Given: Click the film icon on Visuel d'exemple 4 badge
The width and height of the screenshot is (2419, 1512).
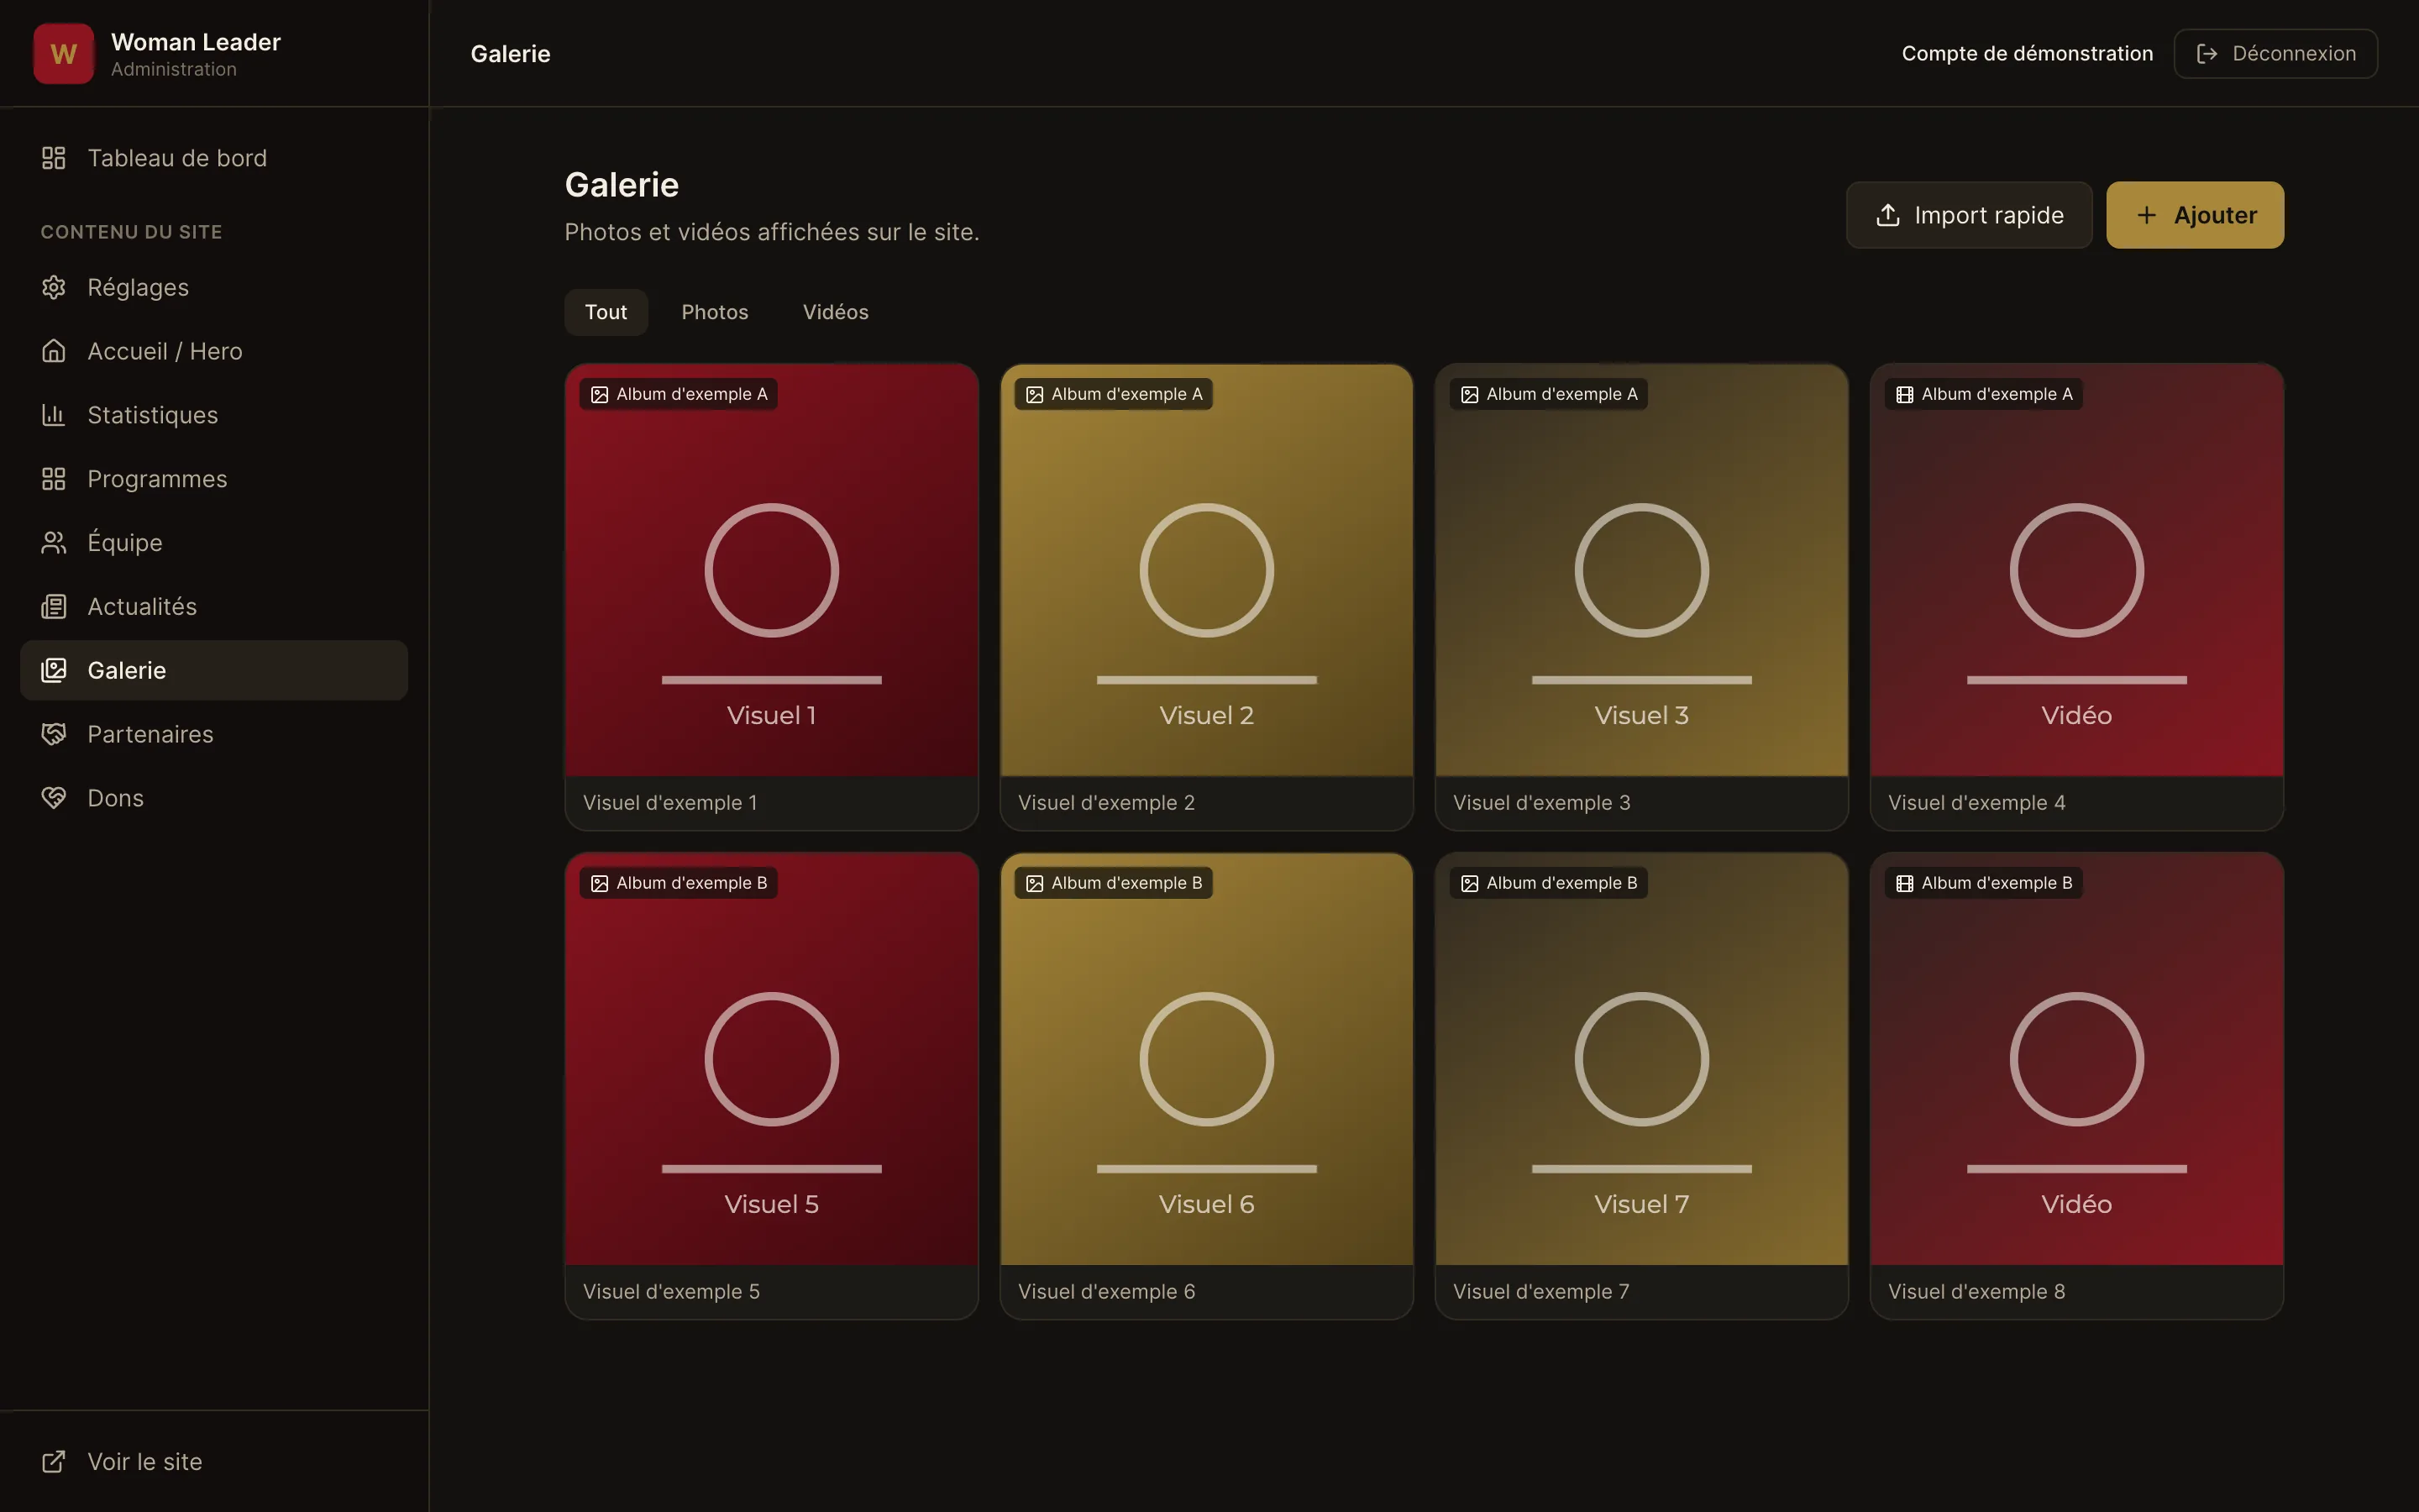Looking at the screenshot, I should click(1904, 395).
